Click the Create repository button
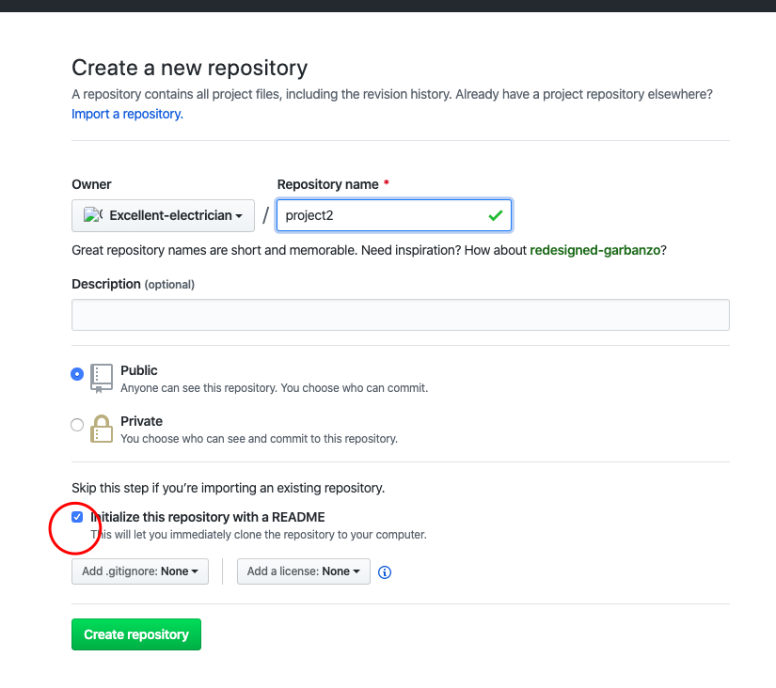This screenshot has height=688, width=776. click(x=136, y=634)
